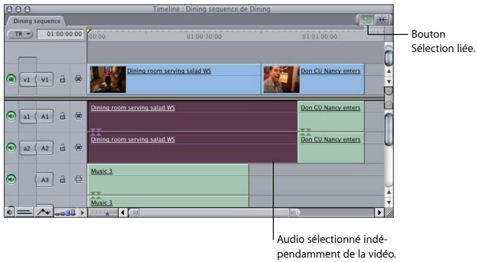Click the video tracks vertical scroll thumb
Viewport: 477px width, 262px height.
[x=388, y=57]
